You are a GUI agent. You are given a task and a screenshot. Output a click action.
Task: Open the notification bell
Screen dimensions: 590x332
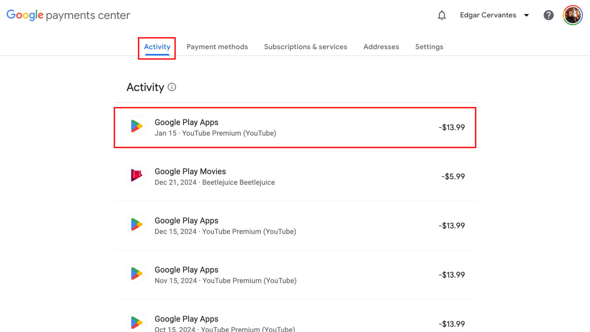(442, 15)
